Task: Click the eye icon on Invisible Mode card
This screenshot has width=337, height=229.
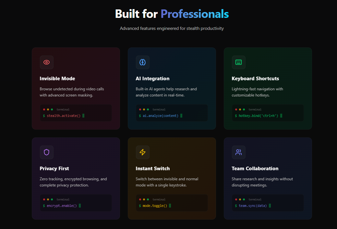Action: point(47,62)
